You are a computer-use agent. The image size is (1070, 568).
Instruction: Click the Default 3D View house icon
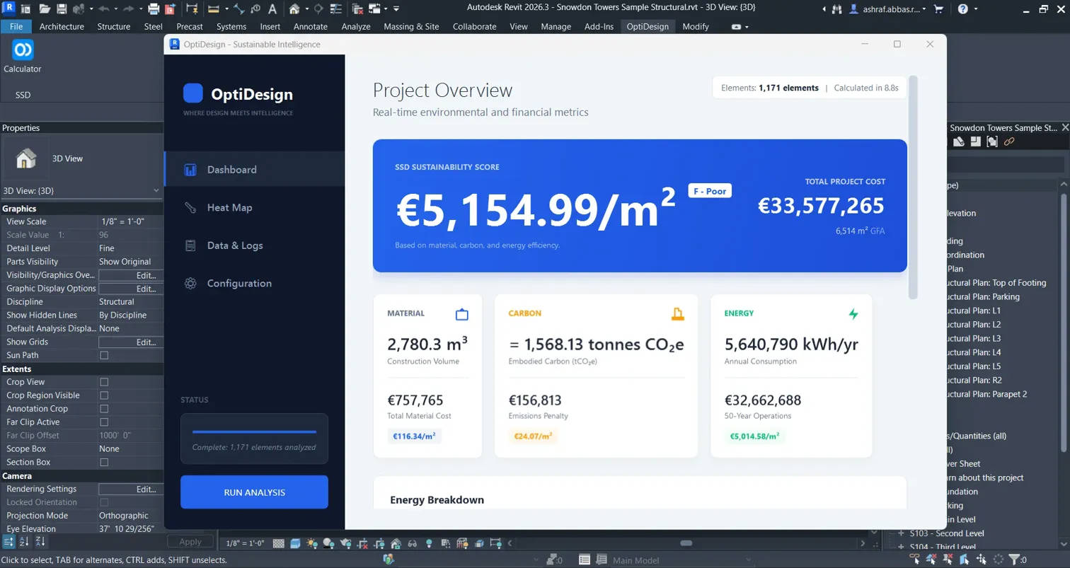pos(294,9)
